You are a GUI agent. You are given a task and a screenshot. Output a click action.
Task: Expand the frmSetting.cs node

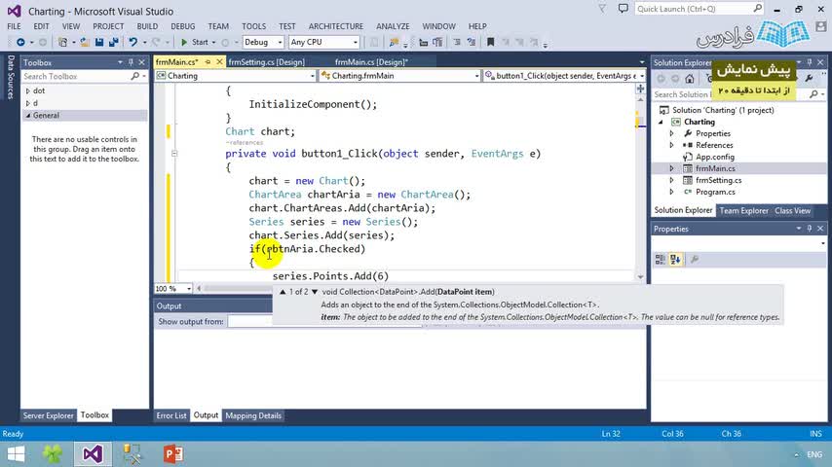coord(672,180)
